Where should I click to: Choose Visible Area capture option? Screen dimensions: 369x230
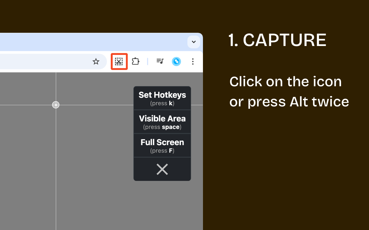pos(162,118)
